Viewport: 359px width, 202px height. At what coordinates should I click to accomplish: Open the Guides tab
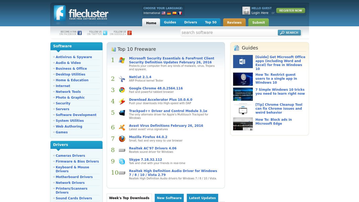tap(170, 22)
